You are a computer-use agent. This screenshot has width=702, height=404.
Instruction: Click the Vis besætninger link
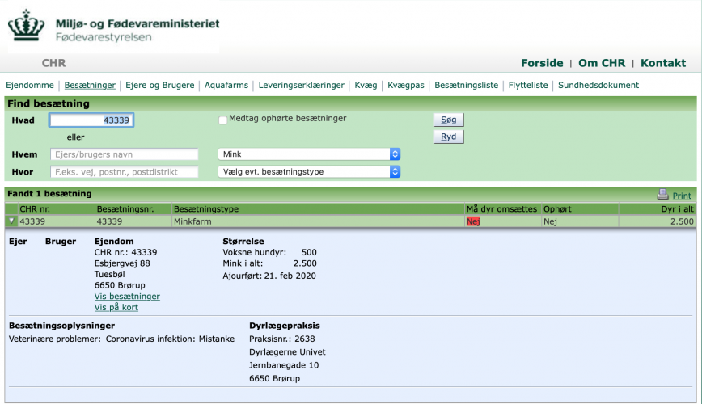coord(127,297)
